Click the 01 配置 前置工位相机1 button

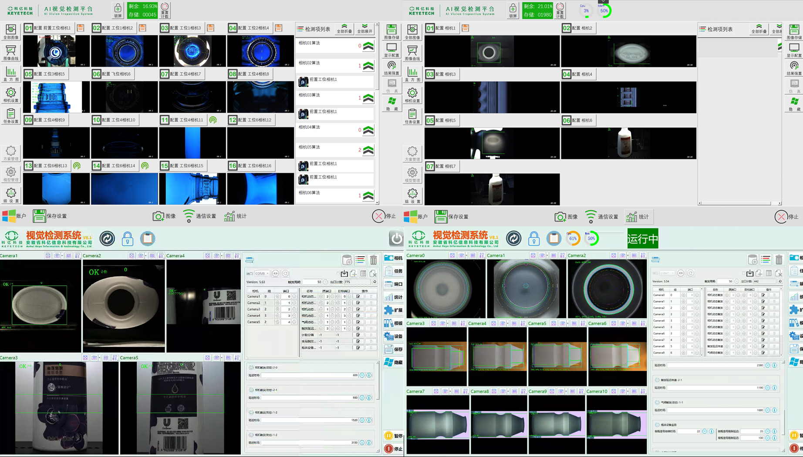tap(48, 28)
